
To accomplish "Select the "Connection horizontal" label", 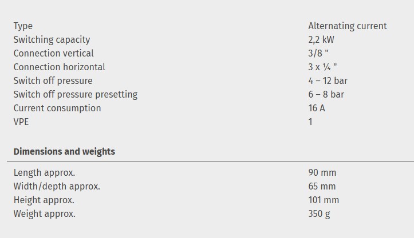I will pos(59,67).
